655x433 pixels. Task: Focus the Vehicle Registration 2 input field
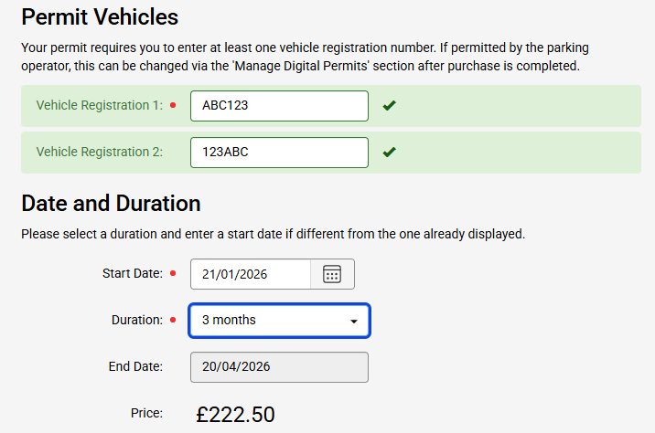[279, 153]
